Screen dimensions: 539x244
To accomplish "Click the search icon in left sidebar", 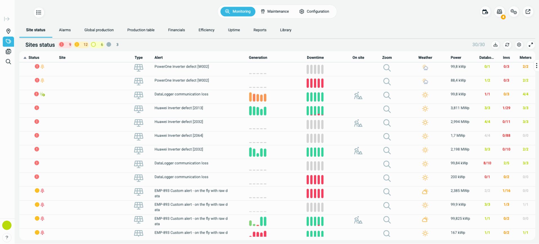I will [8, 62].
